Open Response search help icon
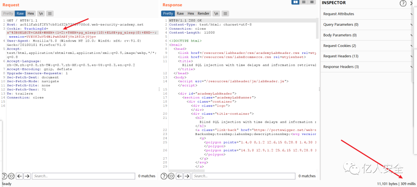This screenshot has height=187, width=417. click(164, 176)
